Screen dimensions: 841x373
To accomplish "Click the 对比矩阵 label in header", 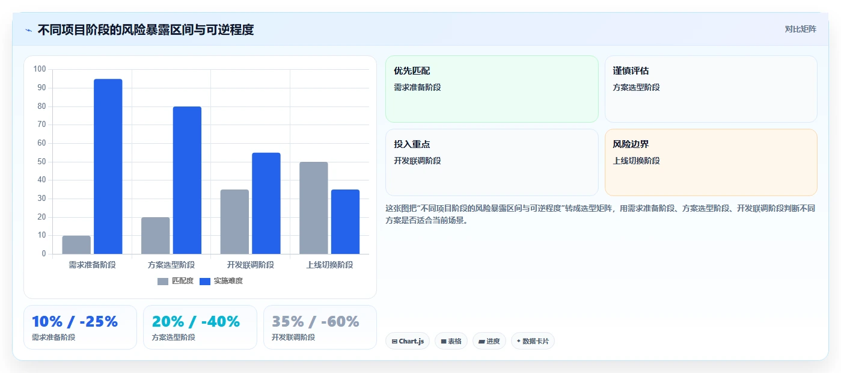I will pyautogui.click(x=800, y=29).
